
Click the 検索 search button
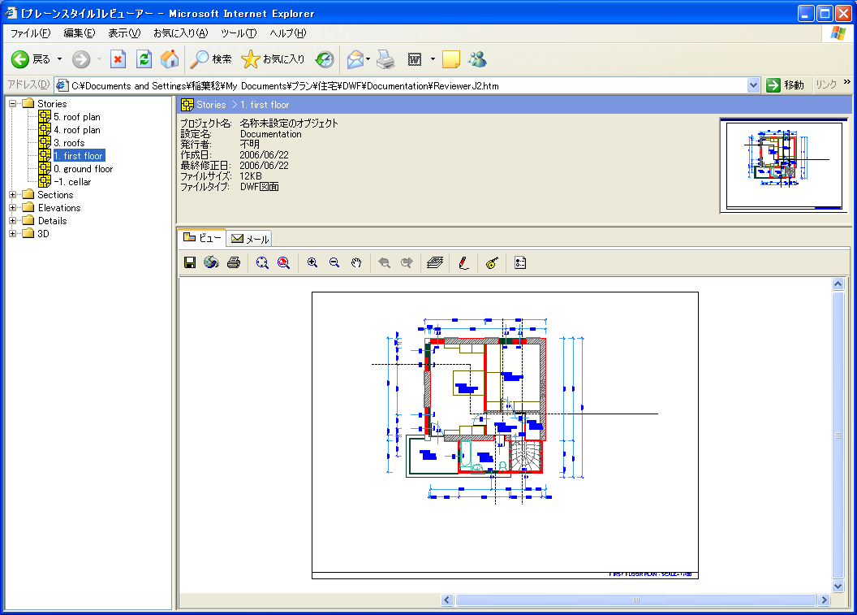211,59
